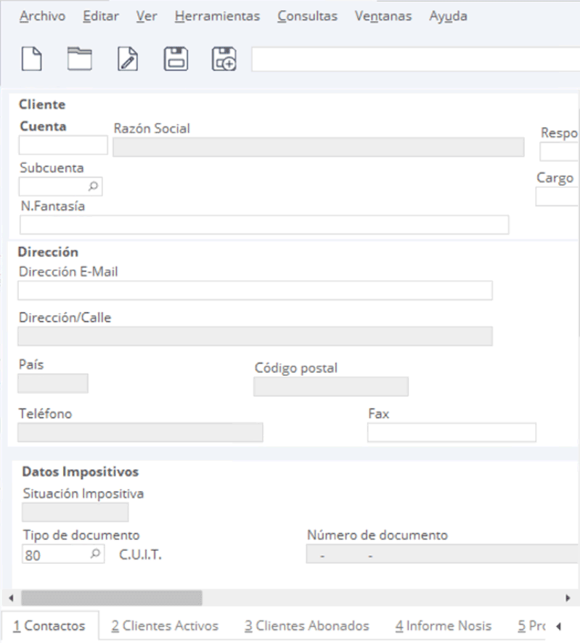Screen dimensions: 580x643
Task: Focus the Dirección E-Mail field
Action: (255, 290)
